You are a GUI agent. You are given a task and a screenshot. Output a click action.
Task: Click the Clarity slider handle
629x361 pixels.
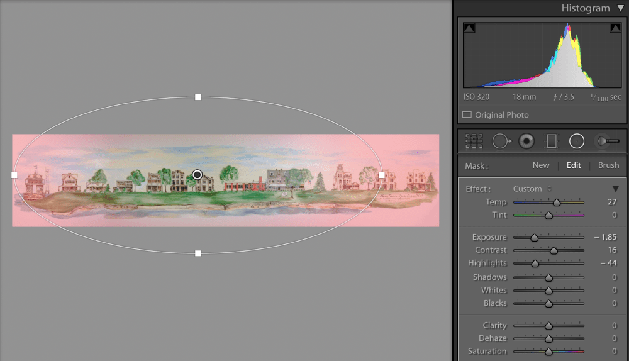[x=548, y=326]
